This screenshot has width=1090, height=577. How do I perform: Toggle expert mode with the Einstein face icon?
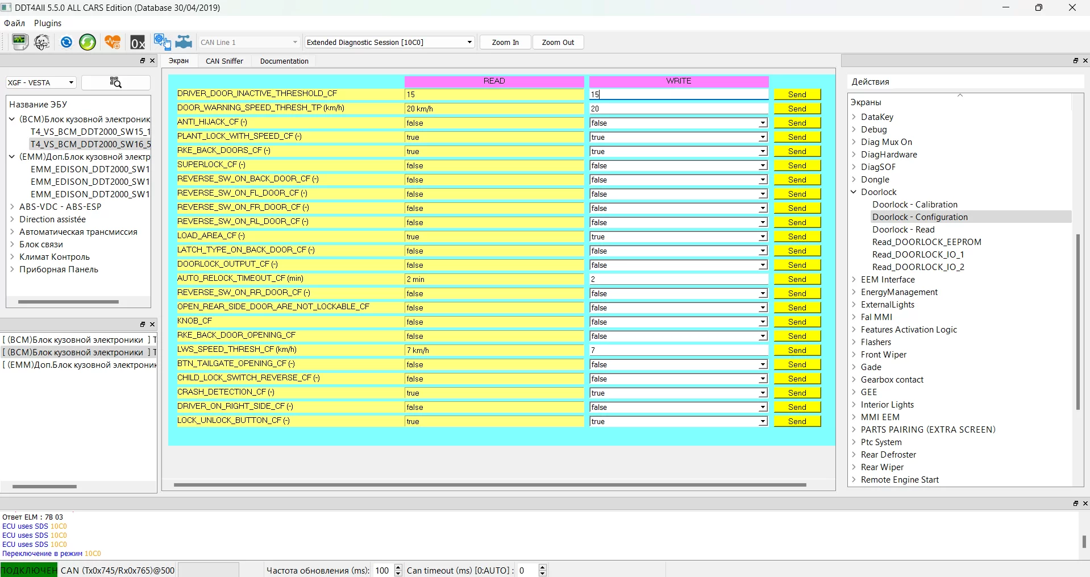pos(42,42)
